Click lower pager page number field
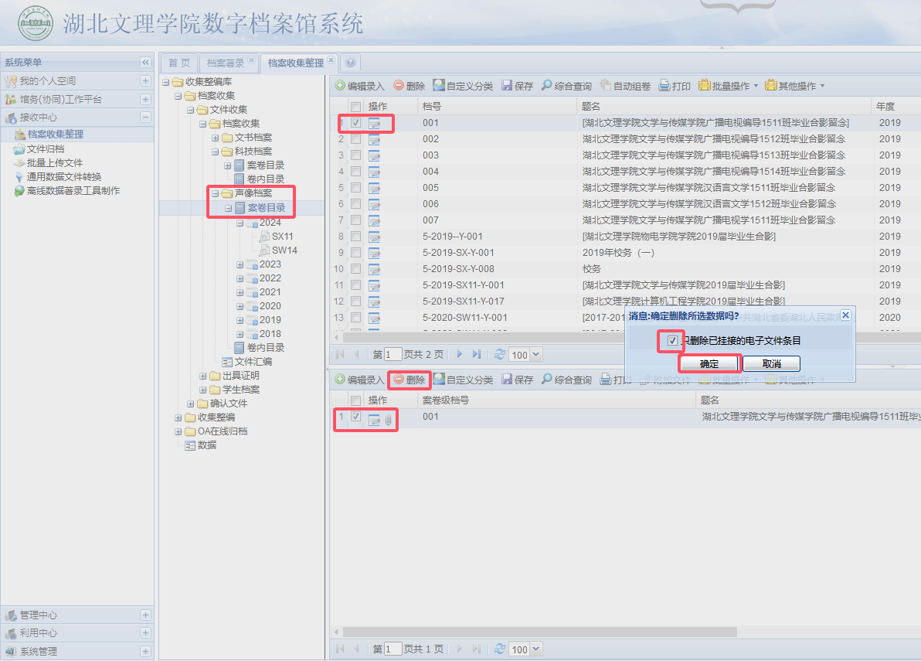The image size is (921, 661). coord(393,649)
